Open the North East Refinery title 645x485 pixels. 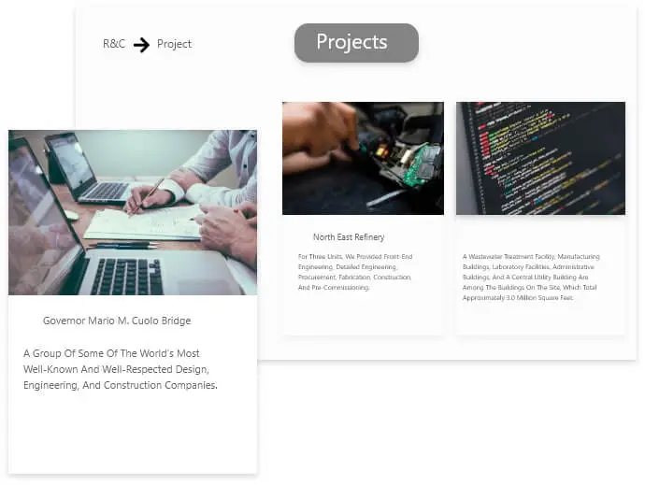(x=349, y=237)
